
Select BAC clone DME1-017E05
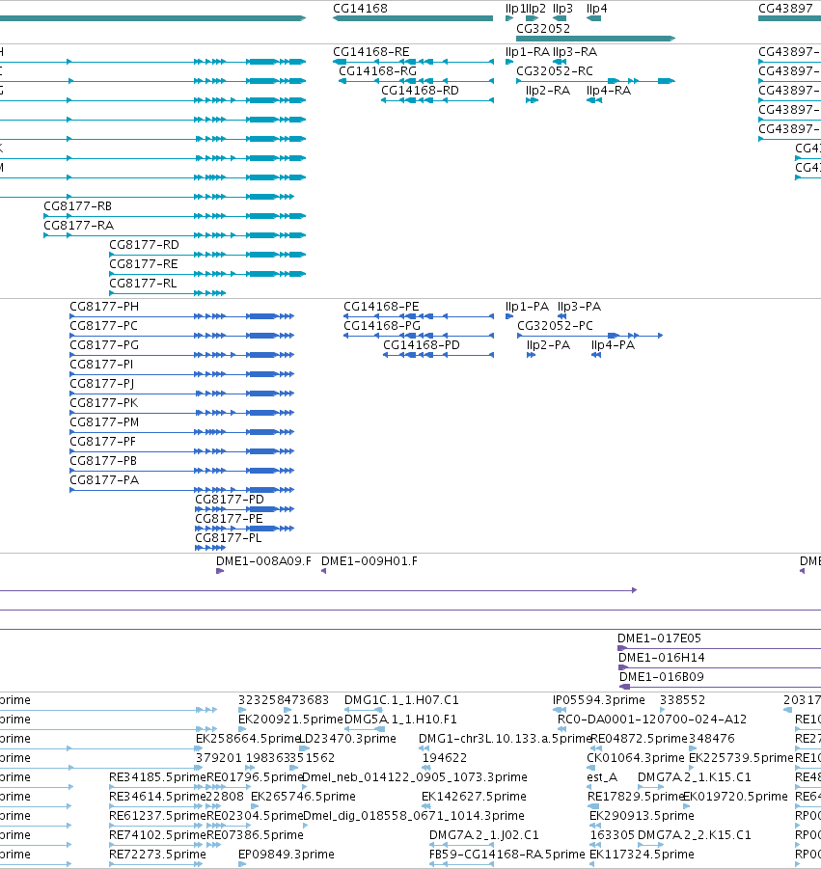(660, 638)
